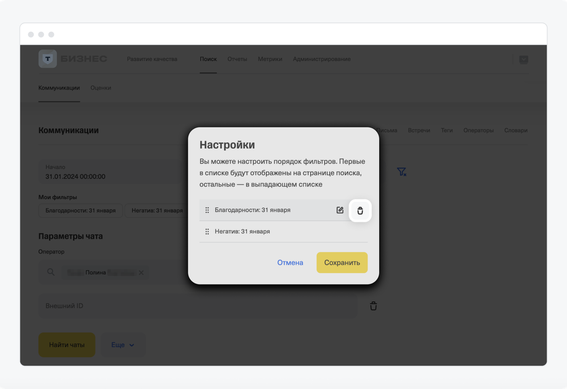
Task: Go to the Администрирование section
Action: coord(322,59)
